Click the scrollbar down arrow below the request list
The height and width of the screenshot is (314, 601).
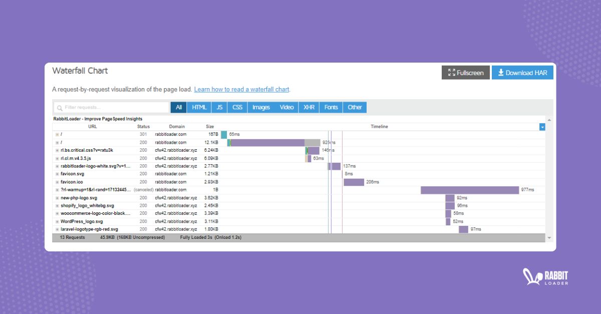pos(549,238)
